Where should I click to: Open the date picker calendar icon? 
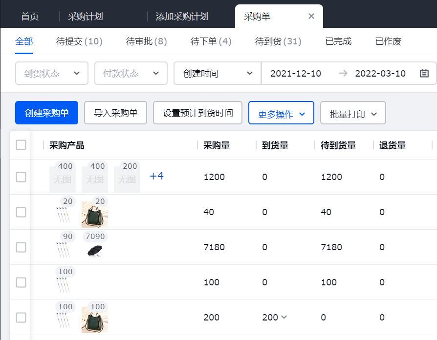(x=425, y=73)
